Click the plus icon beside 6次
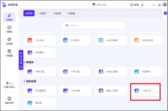This screenshot has width=168, height=111. [x=12, y=84]
